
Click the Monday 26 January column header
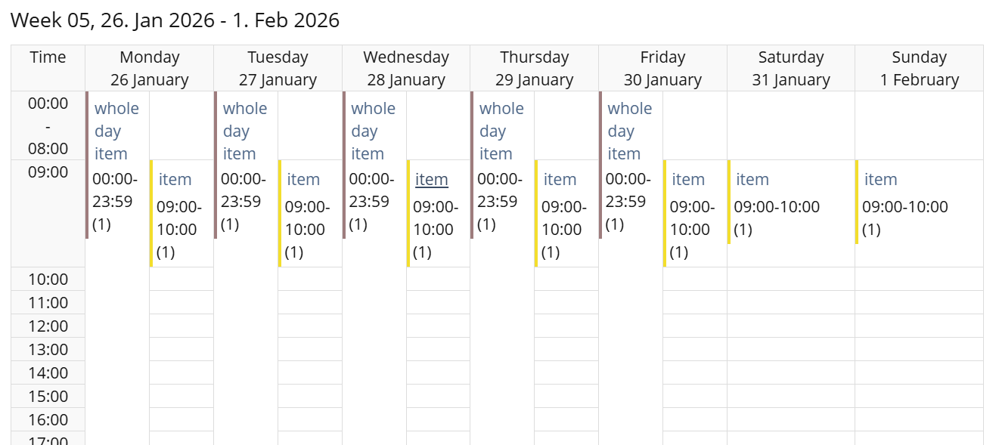pyautogui.click(x=150, y=68)
